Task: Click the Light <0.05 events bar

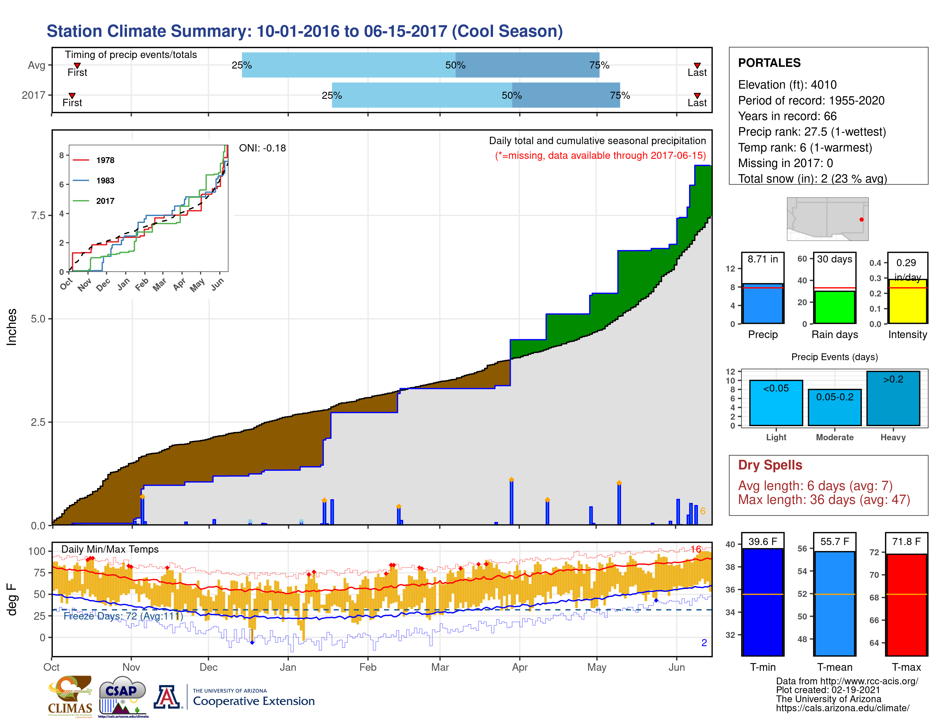Action: [776, 403]
